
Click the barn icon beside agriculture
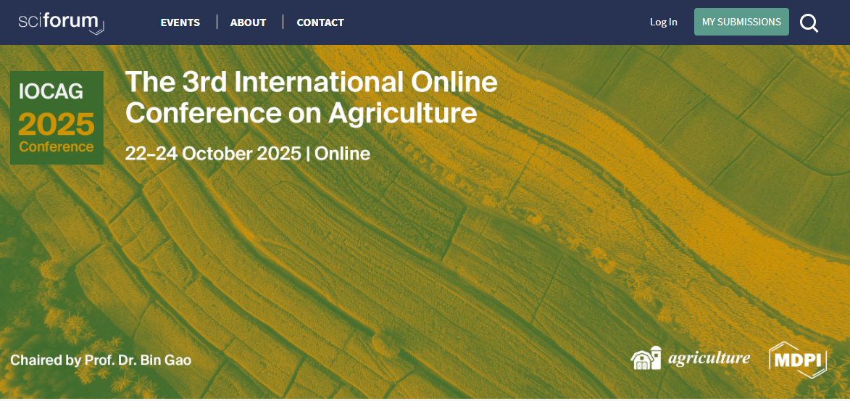646,358
